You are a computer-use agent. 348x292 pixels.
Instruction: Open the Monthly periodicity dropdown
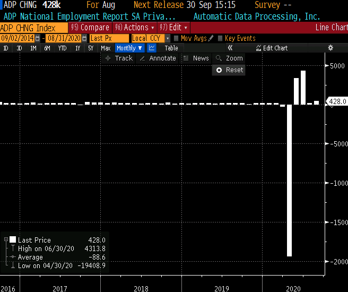point(129,48)
